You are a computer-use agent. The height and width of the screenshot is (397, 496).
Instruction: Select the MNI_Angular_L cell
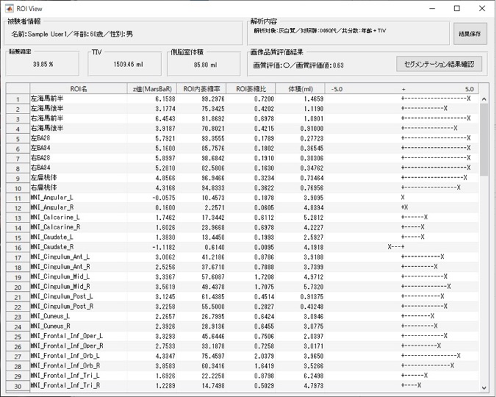(79, 197)
